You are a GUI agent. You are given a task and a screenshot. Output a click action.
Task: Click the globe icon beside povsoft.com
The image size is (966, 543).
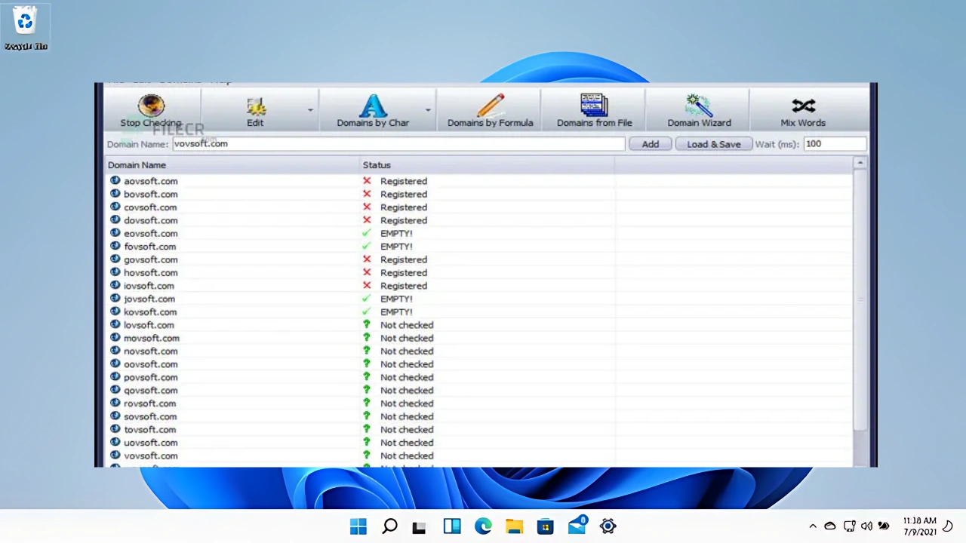115,376
